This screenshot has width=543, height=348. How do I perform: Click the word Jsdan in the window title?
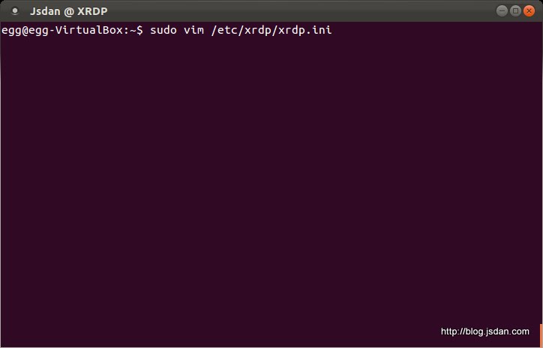(44, 11)
